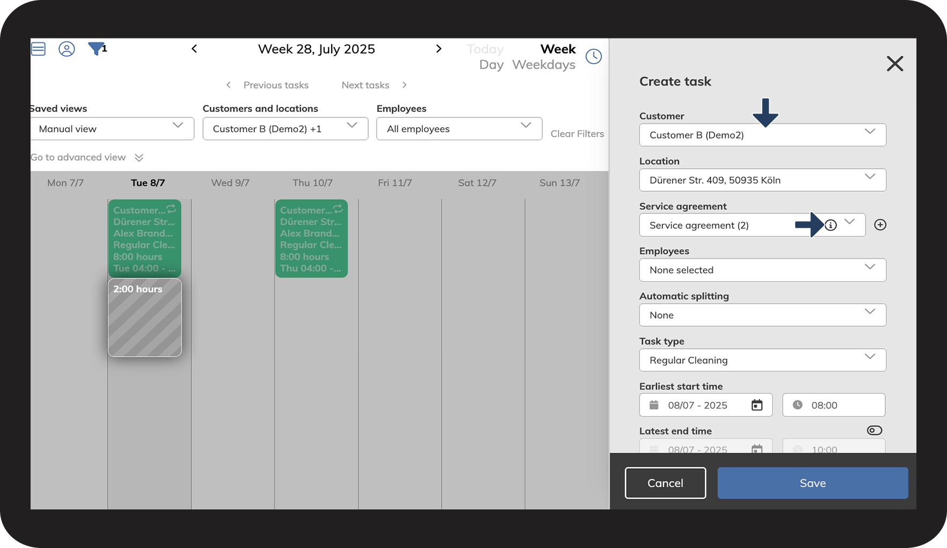This screenshot has height=548, width=947.
Task: Click the Fri 11/7 column header
Action: point(395,183)
